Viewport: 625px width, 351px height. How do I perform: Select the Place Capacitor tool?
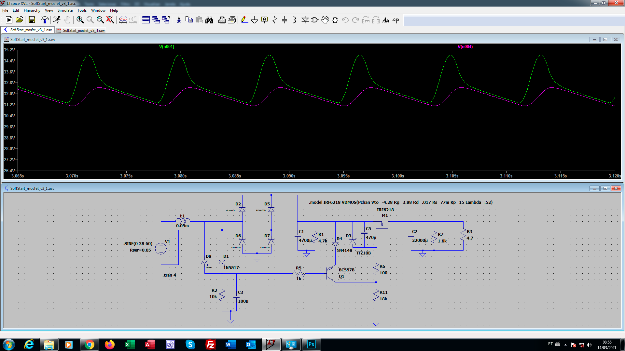[x=285, y=20]
